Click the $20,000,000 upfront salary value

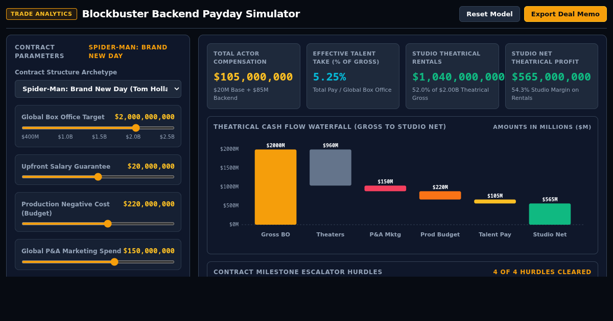point(151,166)
